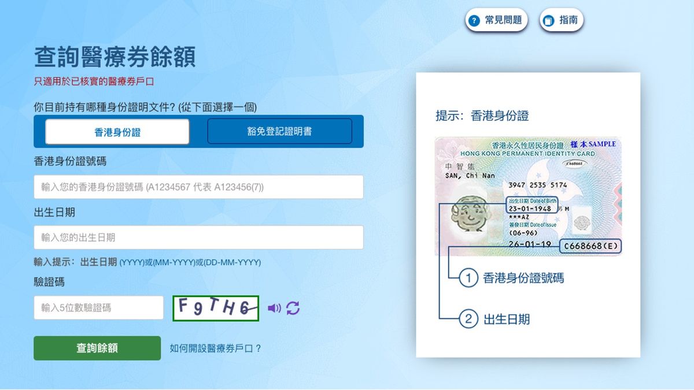Click the ② 出生日期 legend label
Viewport: 694px width, 390px height.
click(x=494, y=319)
